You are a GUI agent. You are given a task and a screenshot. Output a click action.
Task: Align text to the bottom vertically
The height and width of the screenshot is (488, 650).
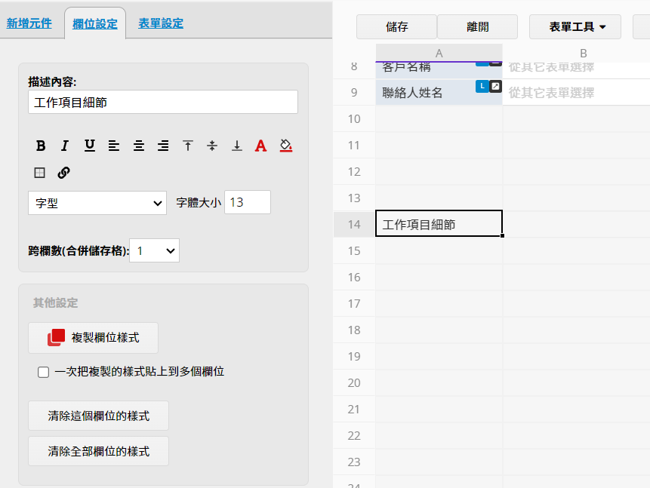(x=236, y=146)
